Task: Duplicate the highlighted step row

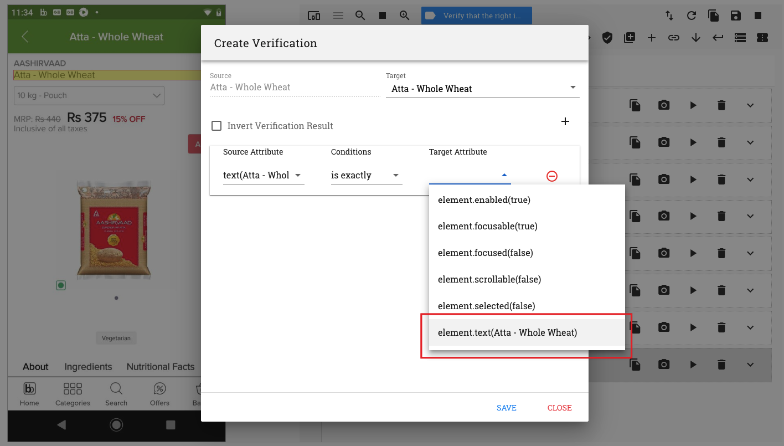Action: (x=635, y=365)
